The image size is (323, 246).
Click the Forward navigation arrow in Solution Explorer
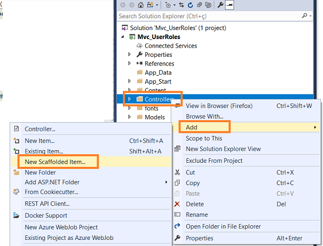coord(132,5)
